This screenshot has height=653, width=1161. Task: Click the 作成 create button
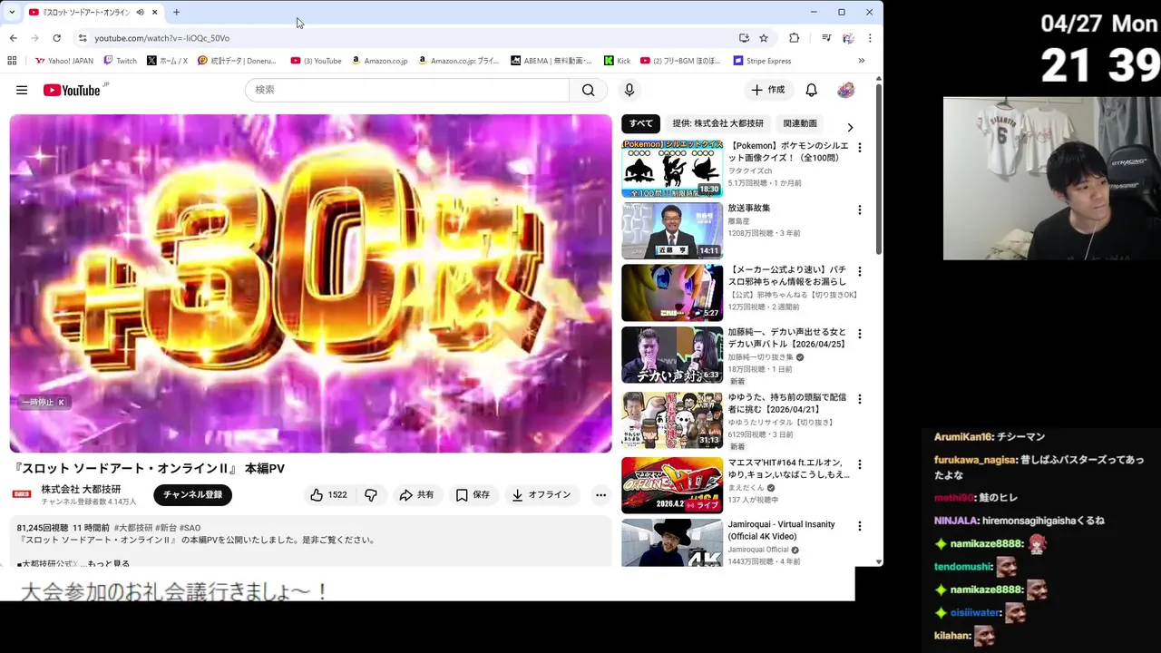(767, 90)
